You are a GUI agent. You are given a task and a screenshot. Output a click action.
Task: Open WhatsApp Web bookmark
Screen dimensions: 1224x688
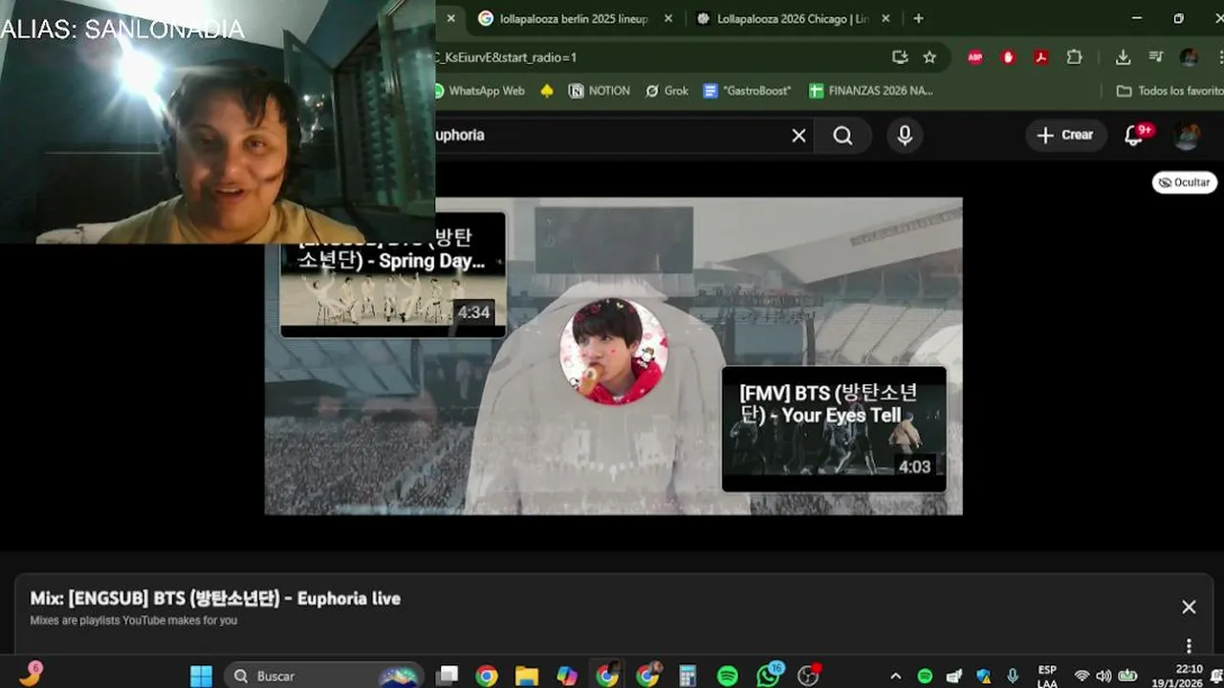click(479, 91)
